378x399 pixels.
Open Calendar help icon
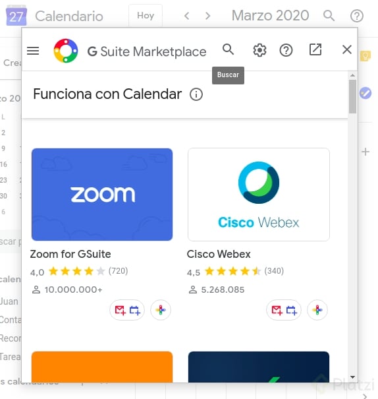(357, 16)
